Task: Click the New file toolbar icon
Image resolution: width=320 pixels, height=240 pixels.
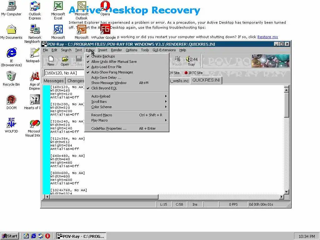Action: pos(51,61)
